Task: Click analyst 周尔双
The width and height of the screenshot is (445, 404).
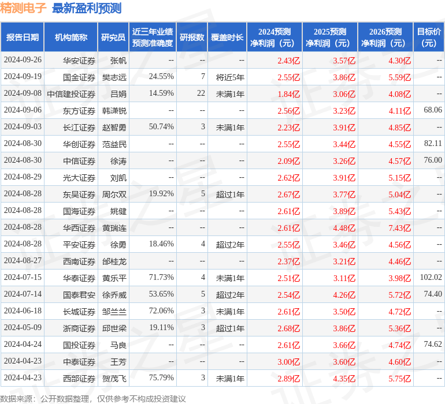Action: click(x=114, y=194)
